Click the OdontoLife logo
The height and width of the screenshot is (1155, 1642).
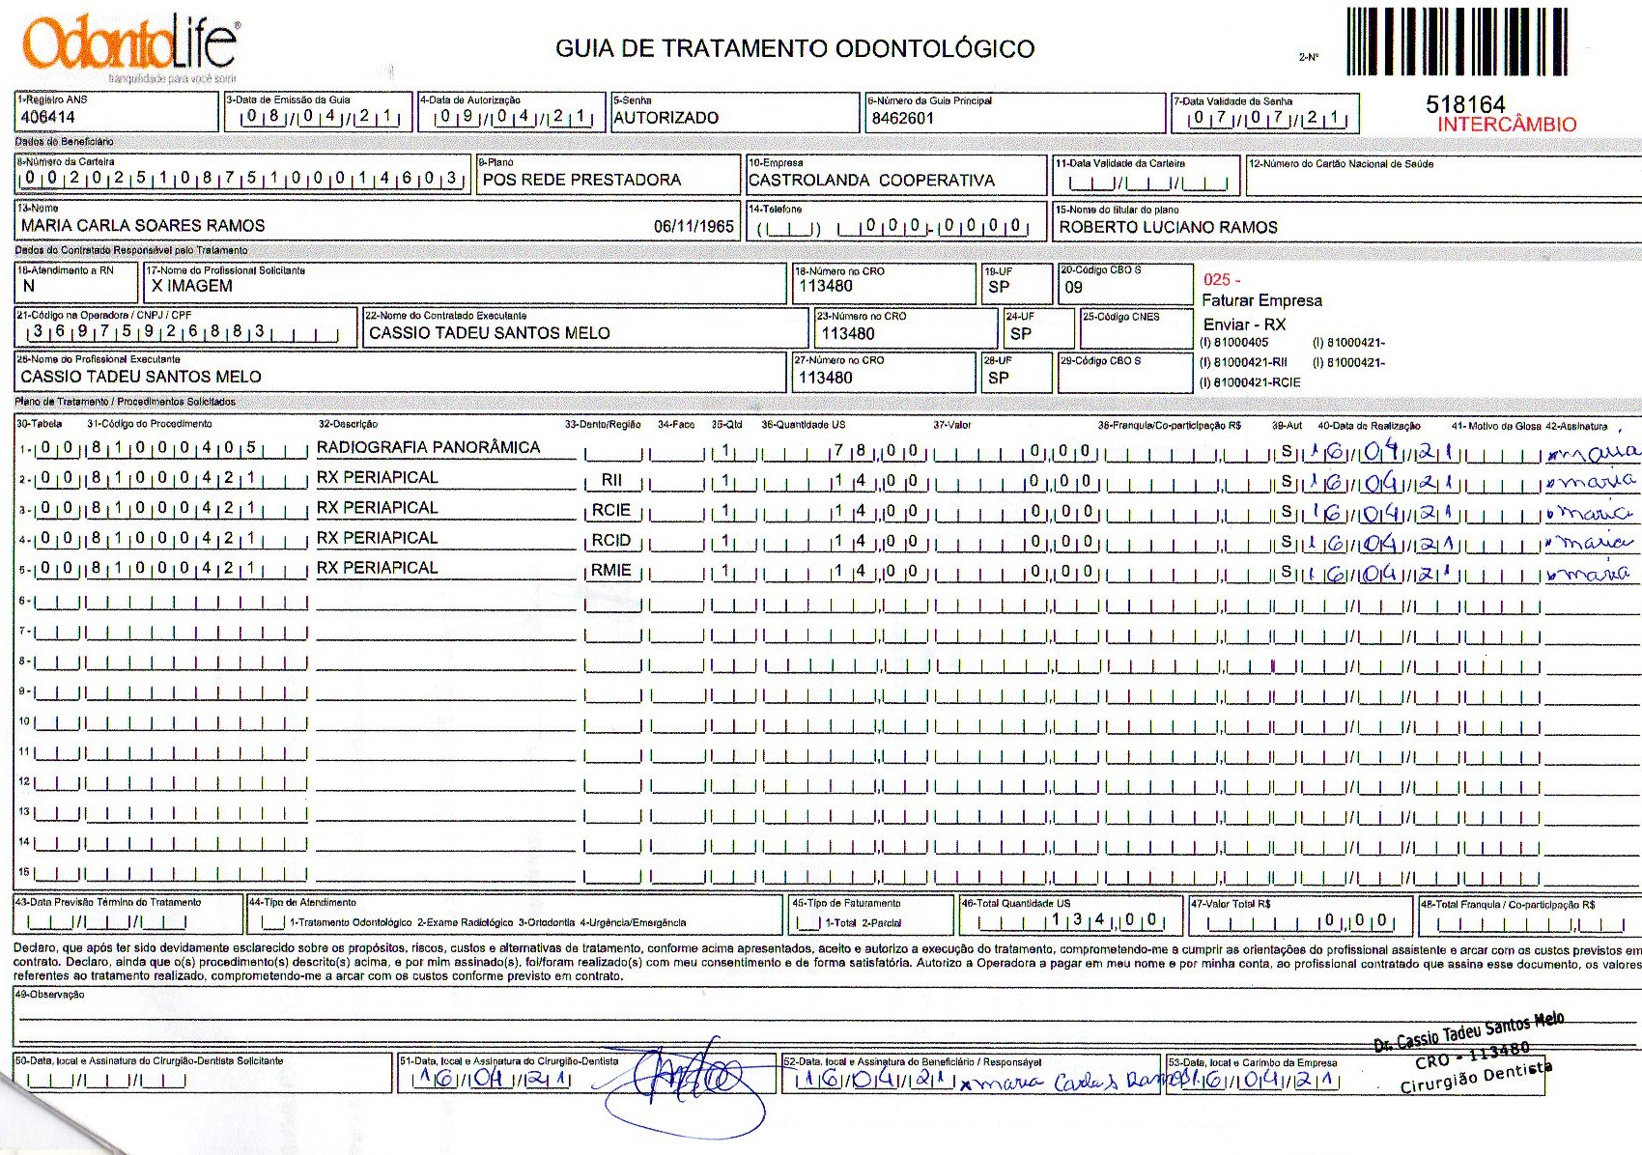[x=131, y=48]
